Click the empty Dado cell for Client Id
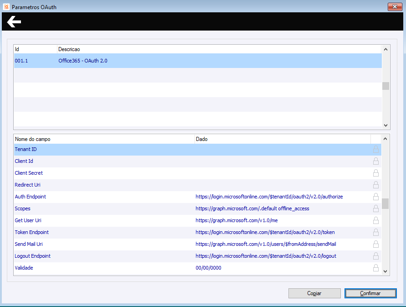This screenshot has width=406, height=307. tap(283, 161)
